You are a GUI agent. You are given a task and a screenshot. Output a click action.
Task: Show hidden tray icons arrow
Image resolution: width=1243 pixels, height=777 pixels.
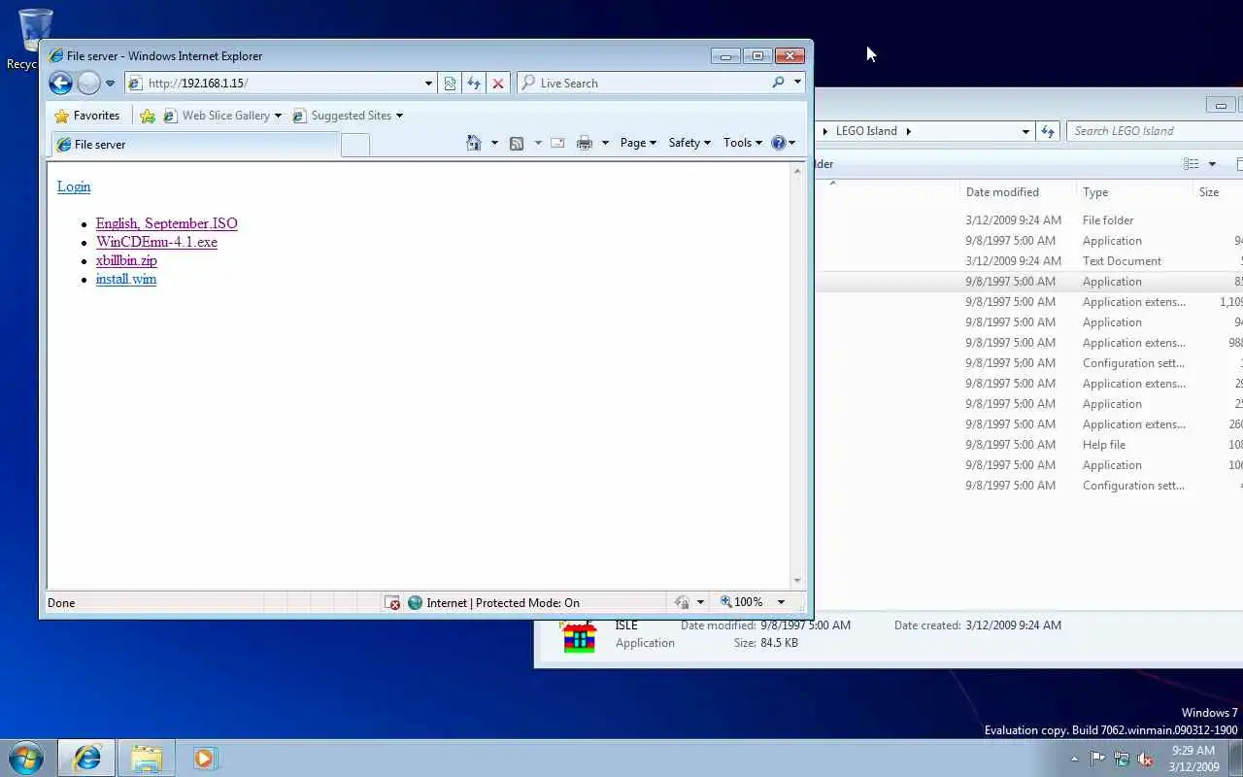(x=1074, y=759)
